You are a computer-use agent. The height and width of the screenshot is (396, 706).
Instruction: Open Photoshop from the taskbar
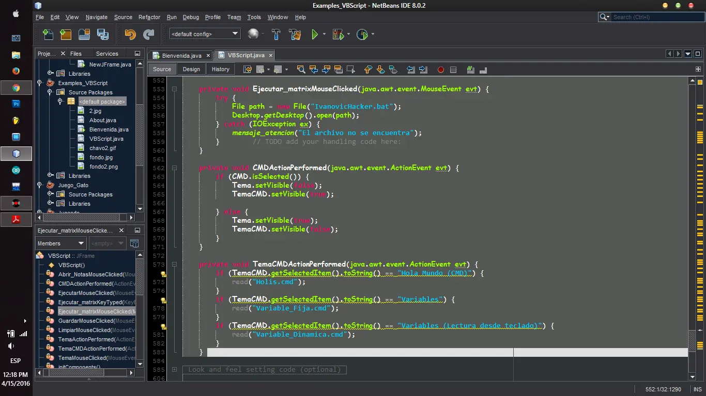16,104
